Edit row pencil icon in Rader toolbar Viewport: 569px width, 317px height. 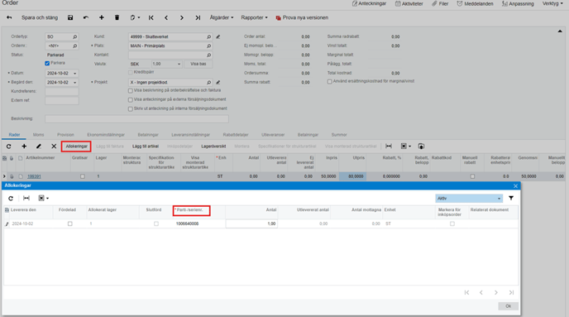coord(39,146)
